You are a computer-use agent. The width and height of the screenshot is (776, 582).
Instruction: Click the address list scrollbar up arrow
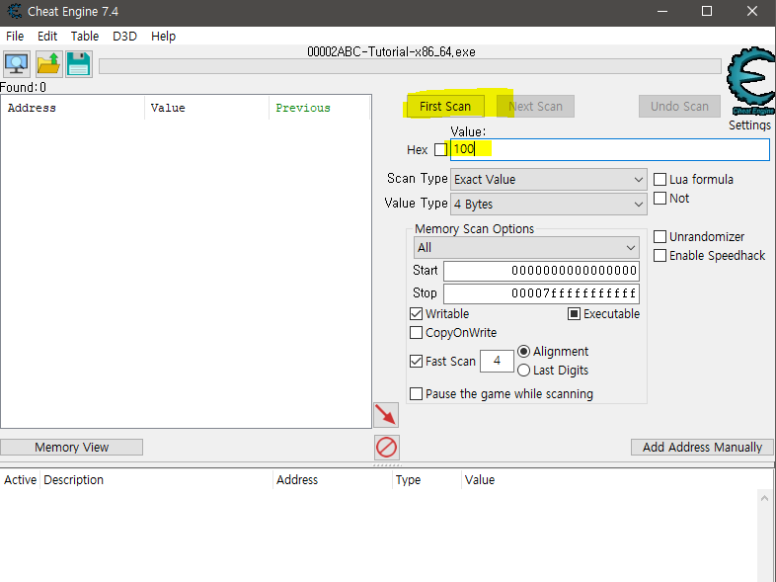pos(764,498)
